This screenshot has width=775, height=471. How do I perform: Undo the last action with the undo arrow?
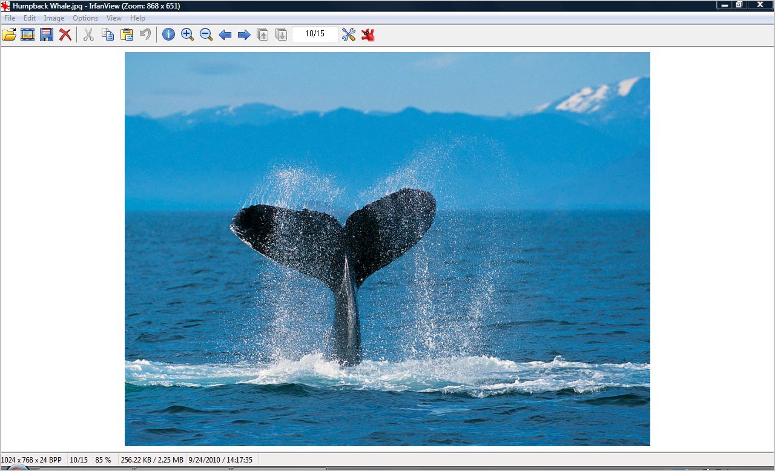click(145, 35)
